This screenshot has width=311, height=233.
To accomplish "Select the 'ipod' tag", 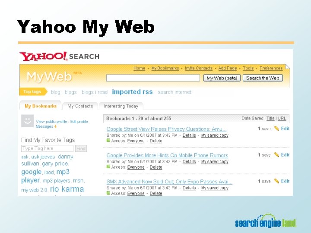I will pos(49,172).
